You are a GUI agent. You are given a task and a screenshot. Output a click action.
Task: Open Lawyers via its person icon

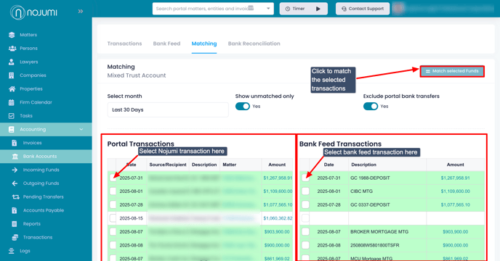point(12,62)
